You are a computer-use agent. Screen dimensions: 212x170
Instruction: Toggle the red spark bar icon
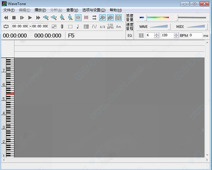click(x=86, y=17)
